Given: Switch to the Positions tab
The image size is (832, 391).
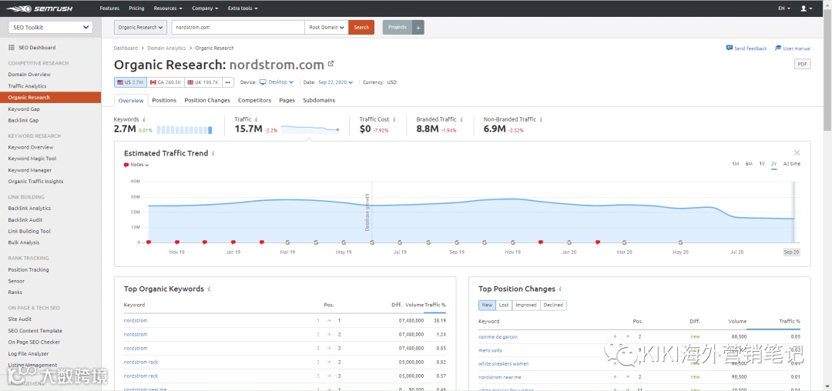Looking at the screenshot, I should (x=164, y=100).
